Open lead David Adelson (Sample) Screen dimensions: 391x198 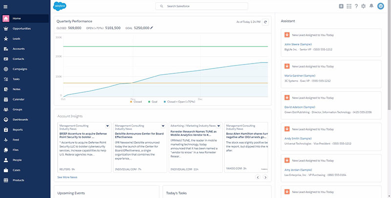[x=300, y=107]
